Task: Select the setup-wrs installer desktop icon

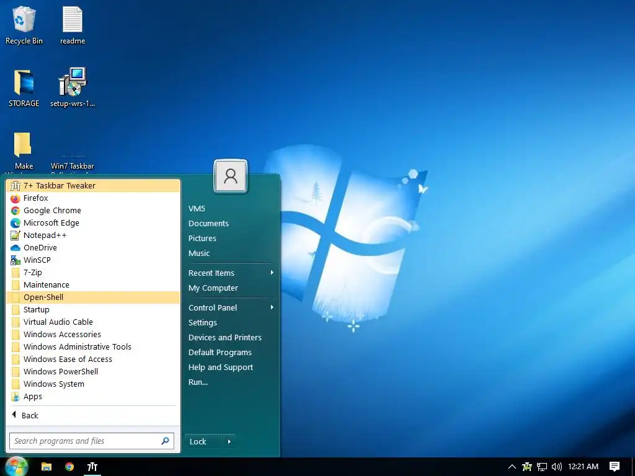Action: (x=73, y=87)
